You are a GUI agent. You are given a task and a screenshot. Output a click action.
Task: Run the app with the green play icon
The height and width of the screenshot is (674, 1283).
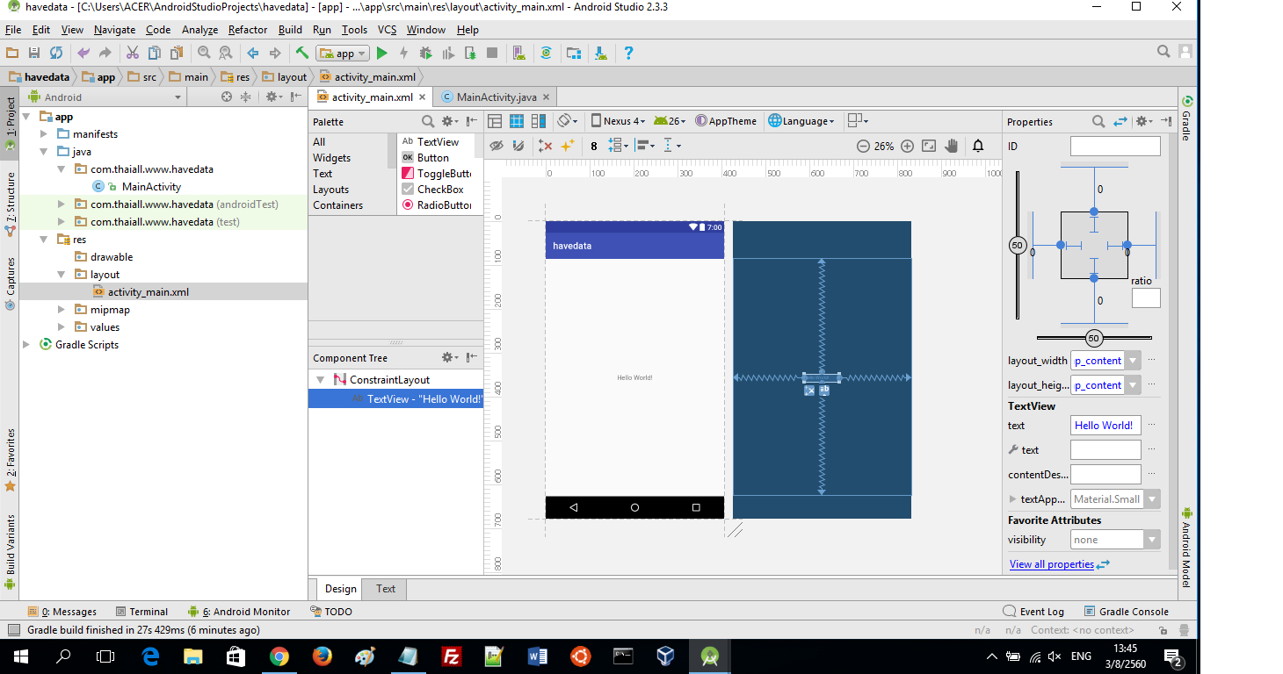[381, 53]
